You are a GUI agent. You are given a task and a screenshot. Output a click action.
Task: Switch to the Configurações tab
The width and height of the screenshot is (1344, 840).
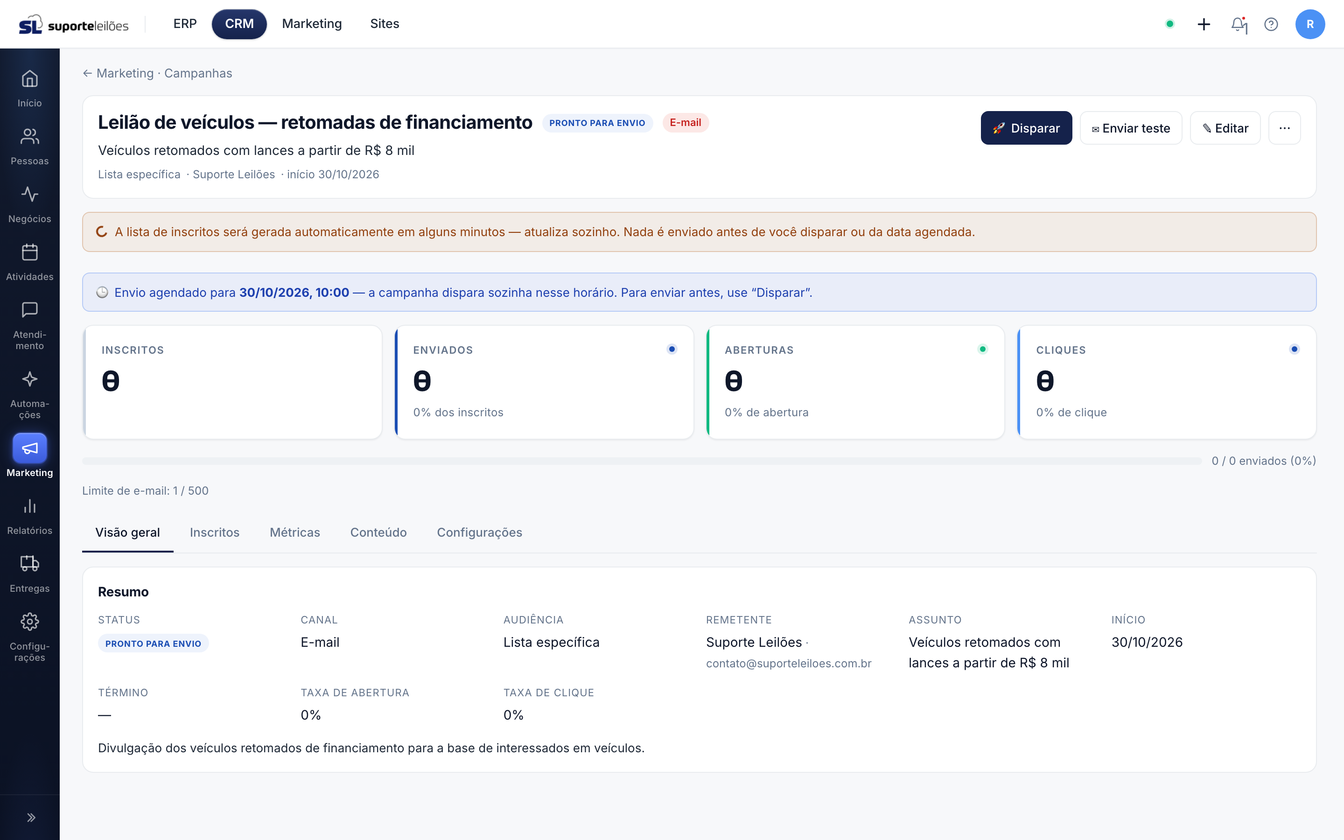[x=479, y=532]
